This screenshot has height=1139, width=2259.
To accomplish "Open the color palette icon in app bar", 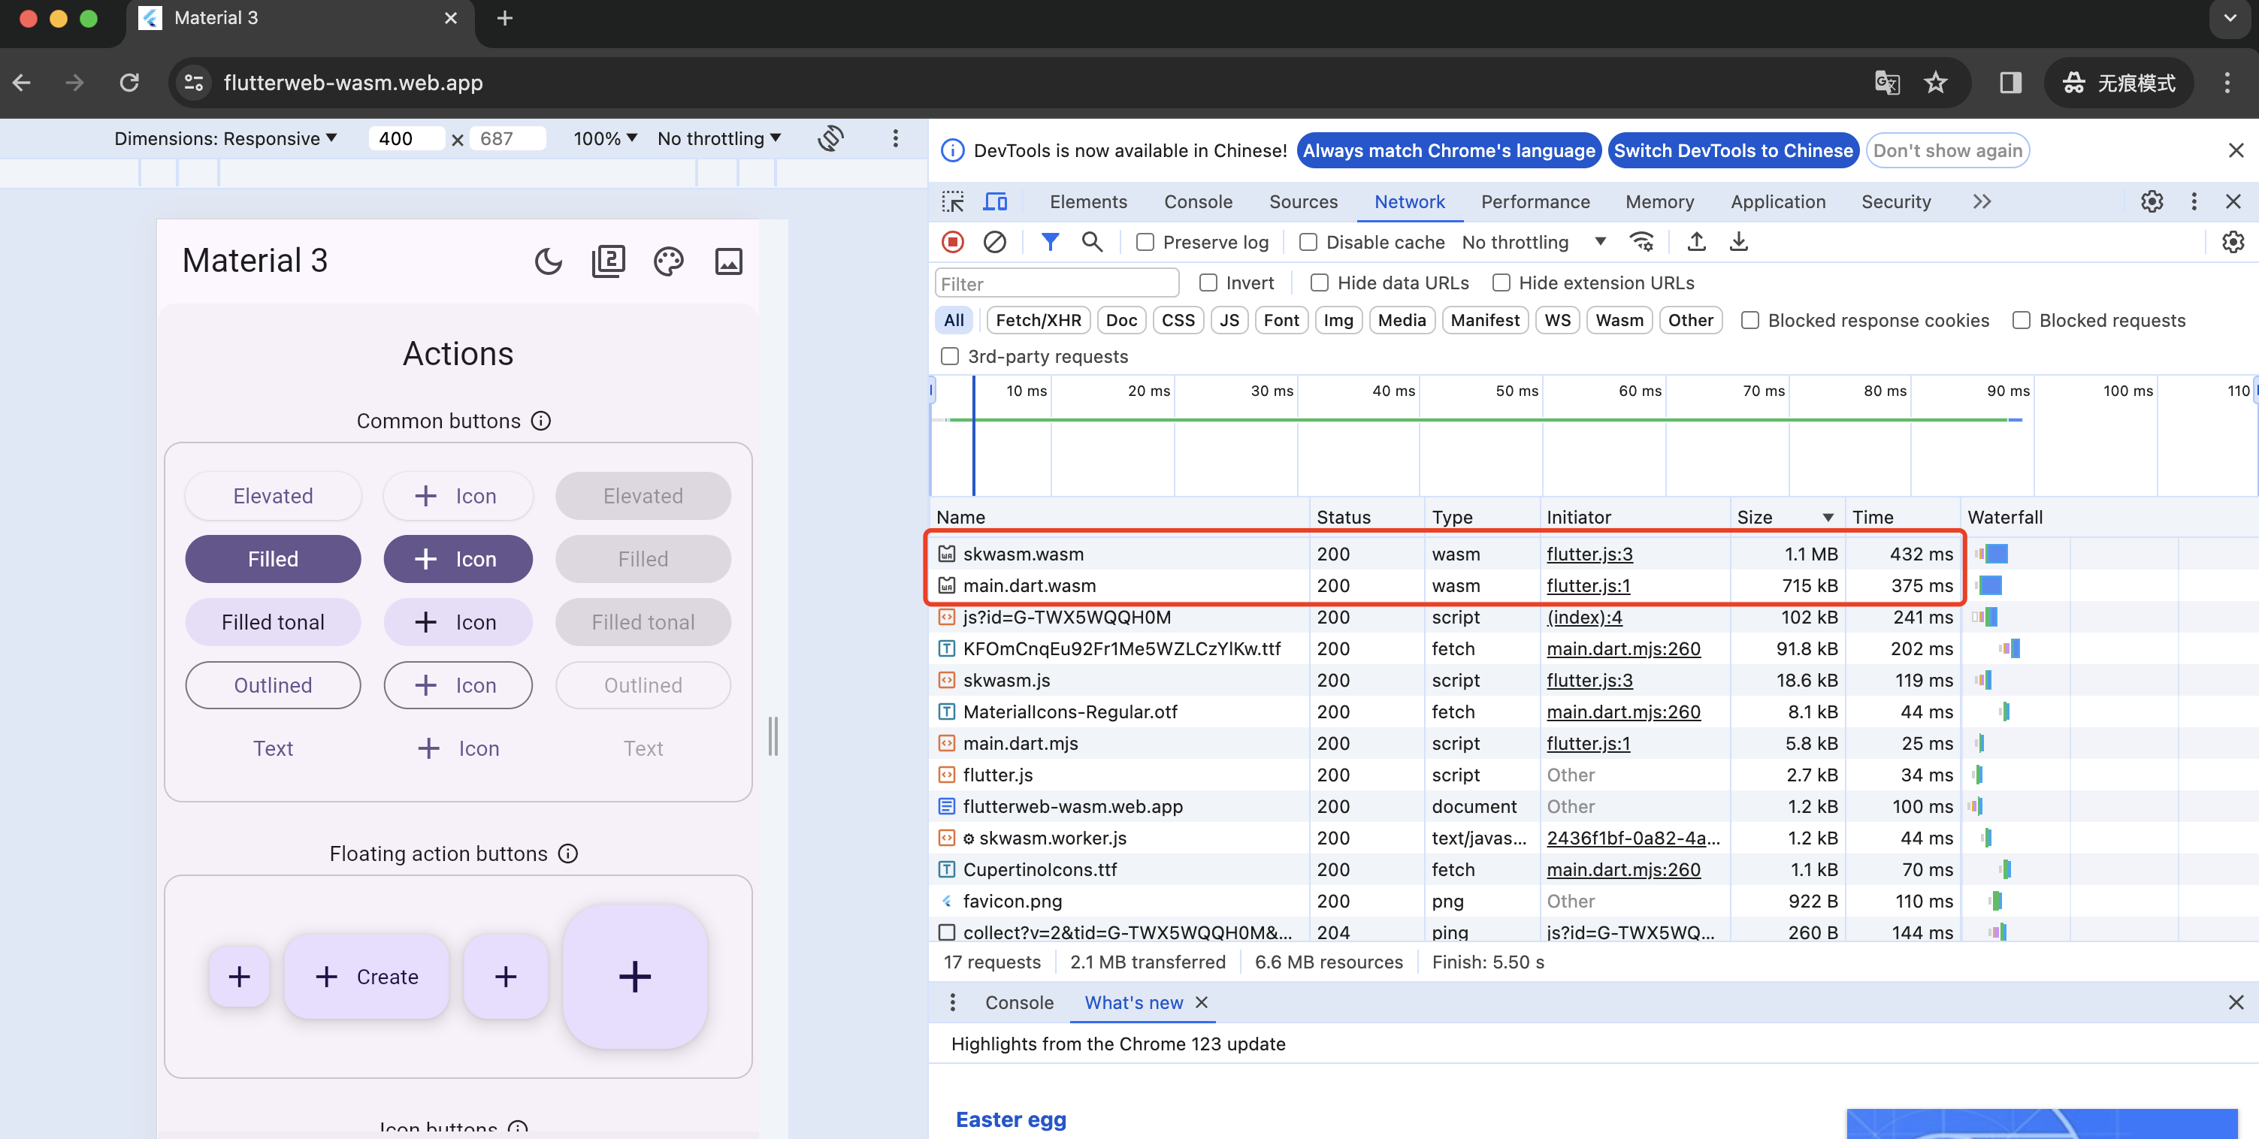I will click(668, 261).
